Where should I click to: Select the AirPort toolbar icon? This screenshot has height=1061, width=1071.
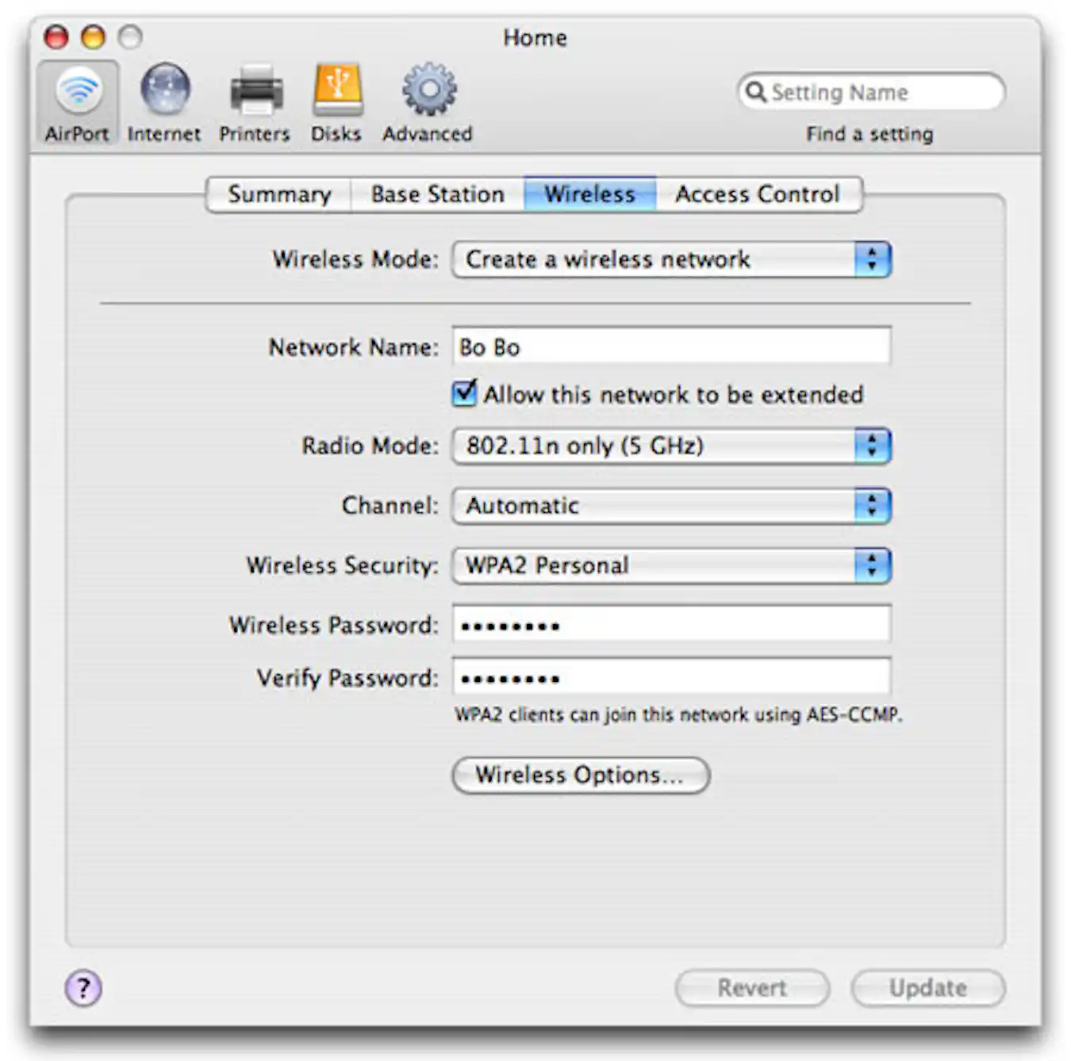pos(77,95)
